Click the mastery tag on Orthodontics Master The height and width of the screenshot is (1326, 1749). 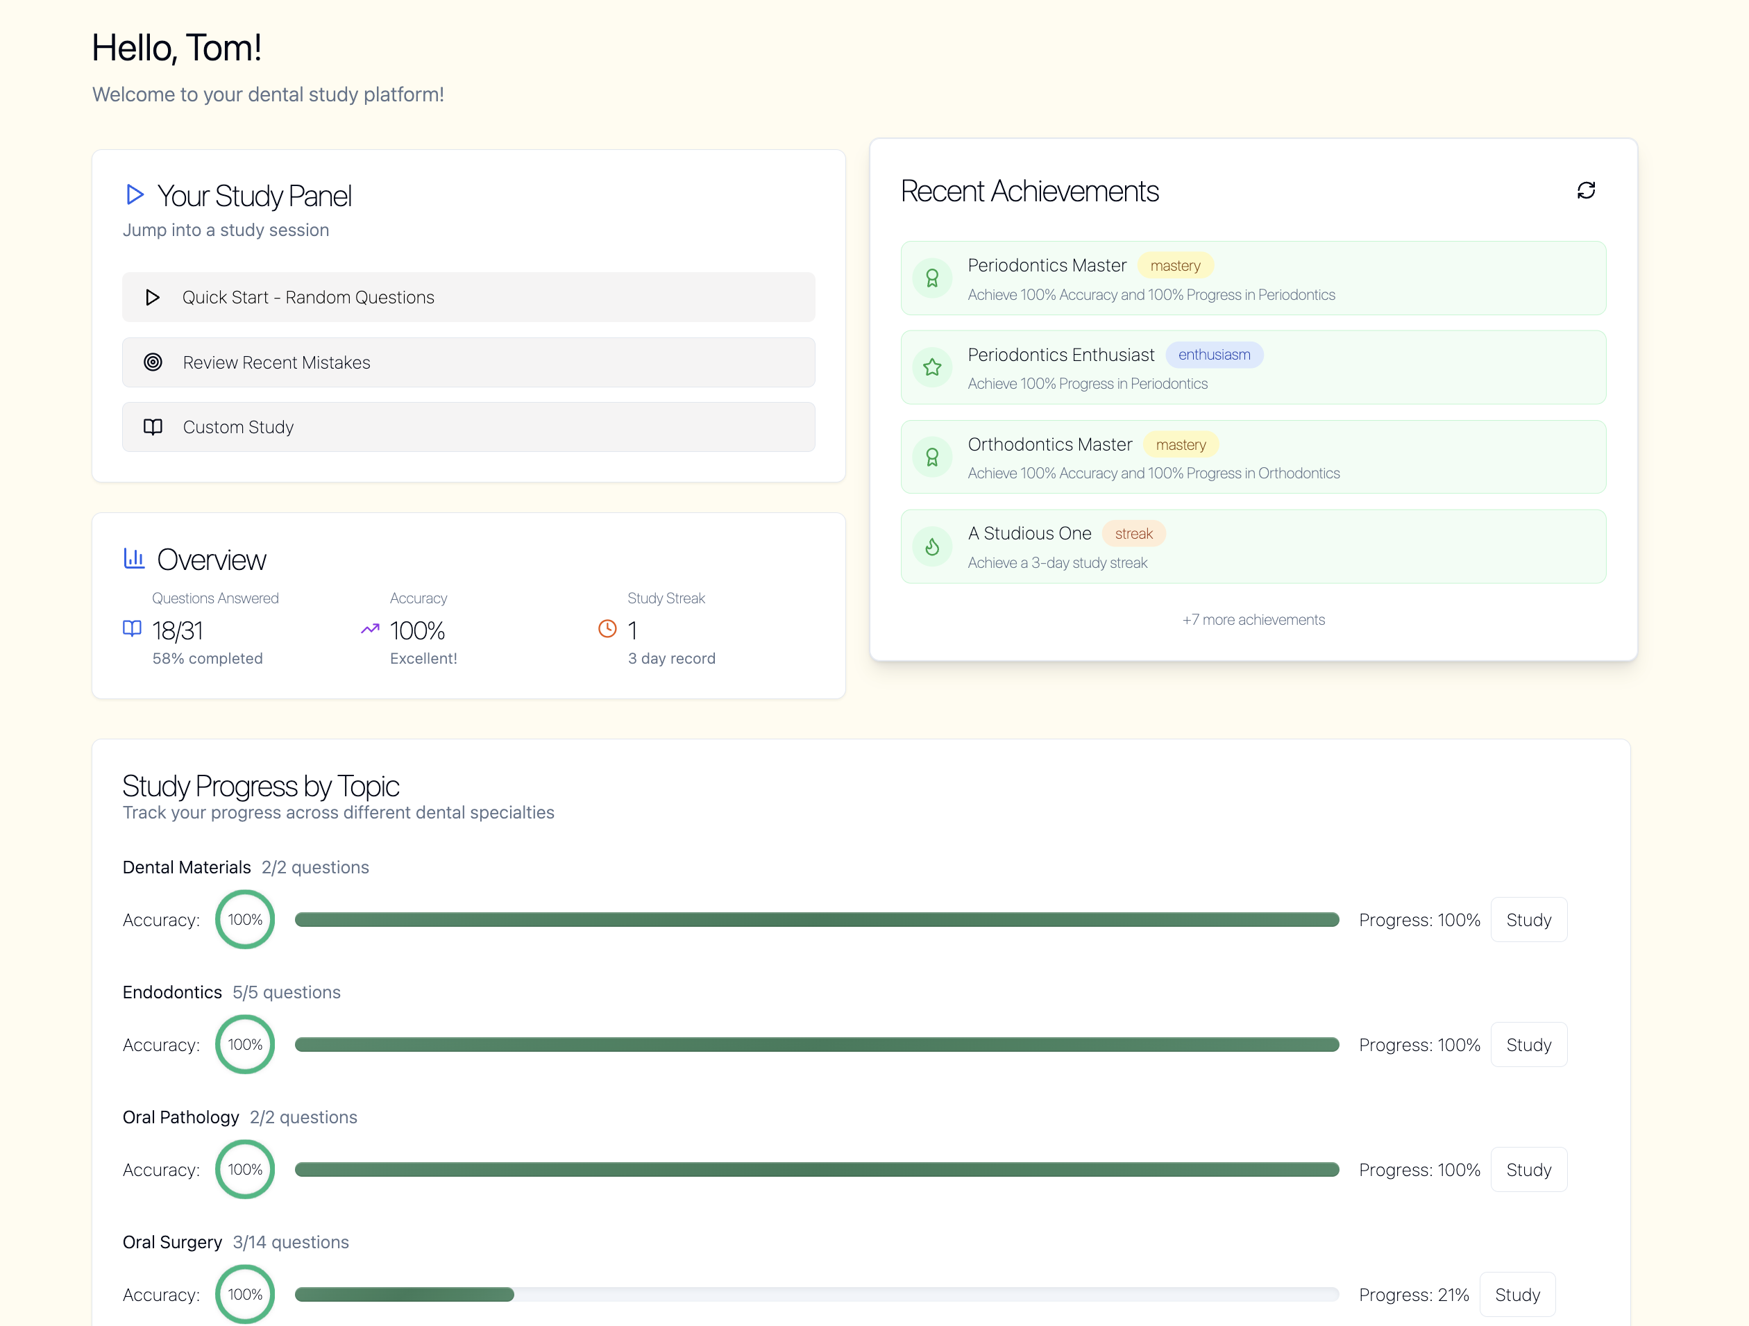1181,444
